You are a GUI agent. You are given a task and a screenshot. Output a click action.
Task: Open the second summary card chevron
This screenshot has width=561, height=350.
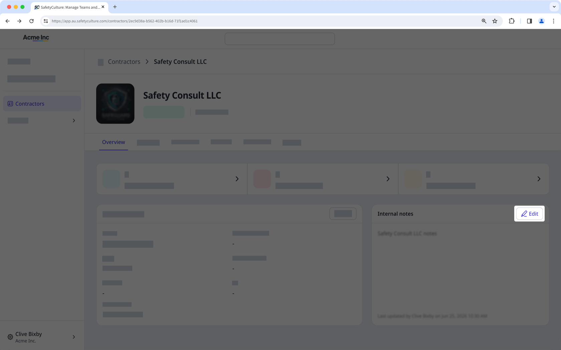click(x=388, y=179)
